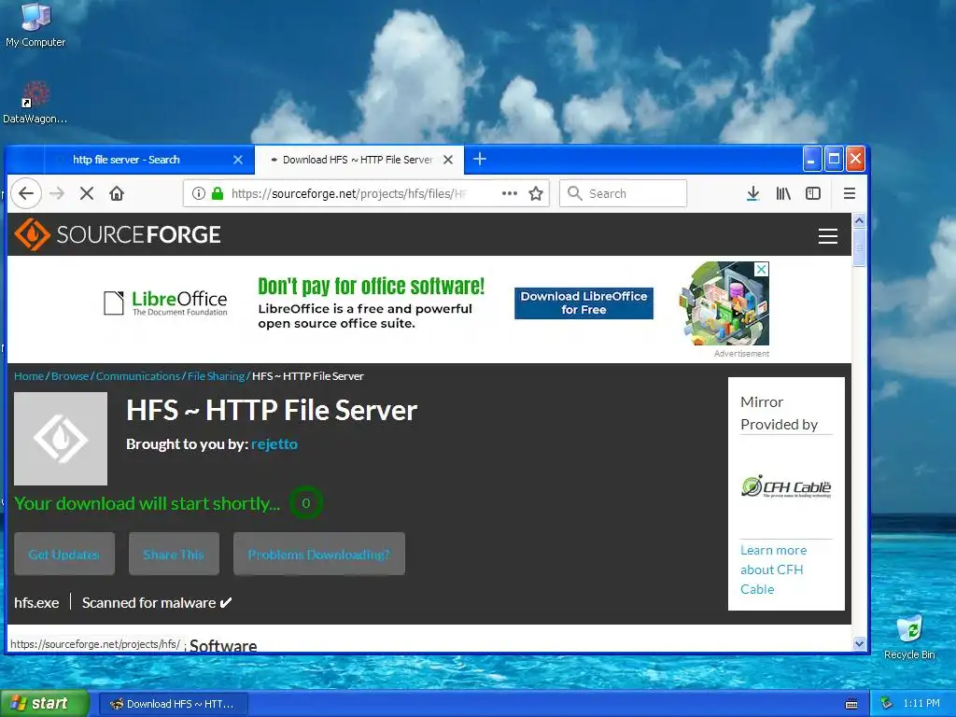Image resolution: width=956 pixels, height=717 pixels.
Task: Click the LibreOffice ad isometric illustration
Action: [x=724, y=303]
